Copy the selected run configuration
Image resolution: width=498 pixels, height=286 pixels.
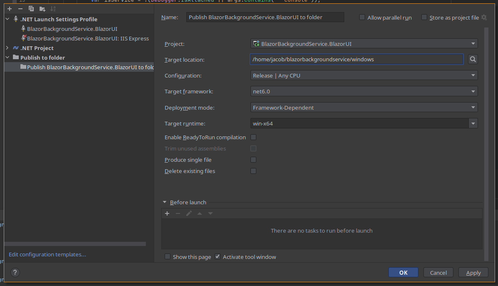(x=31, y=9)
